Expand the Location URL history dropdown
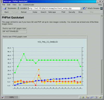This screenshot has height=100, width=104. (x=81, y=8)
